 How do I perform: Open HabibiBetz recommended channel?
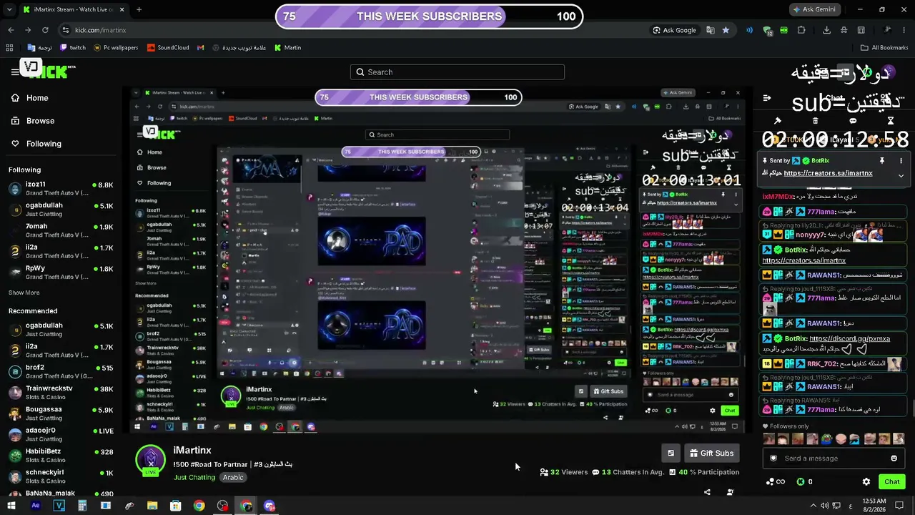[61, 456]
